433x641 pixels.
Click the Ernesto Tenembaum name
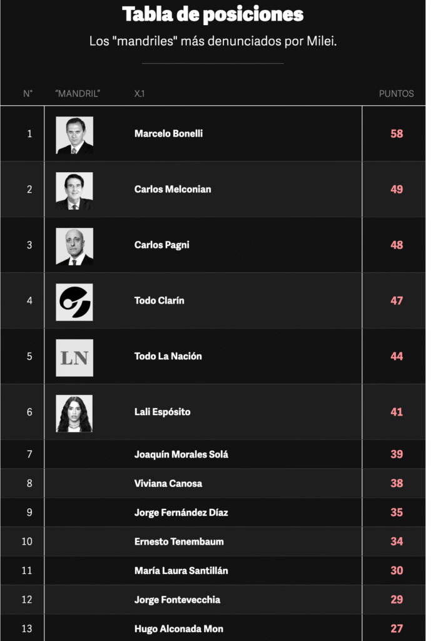[x=179, y=541]
